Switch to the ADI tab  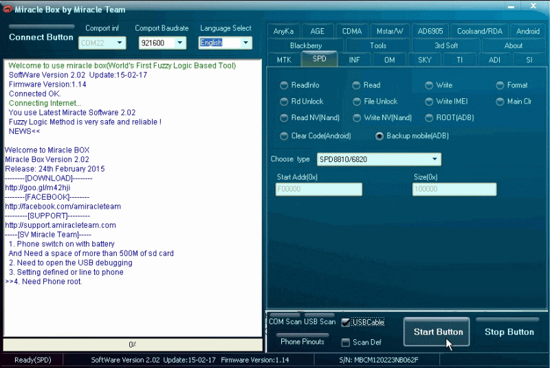494,60
